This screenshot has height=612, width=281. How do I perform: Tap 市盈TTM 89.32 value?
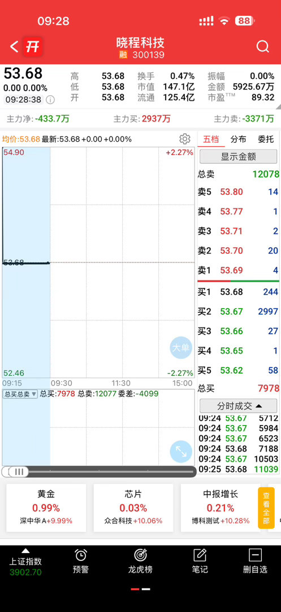(263, 97)
